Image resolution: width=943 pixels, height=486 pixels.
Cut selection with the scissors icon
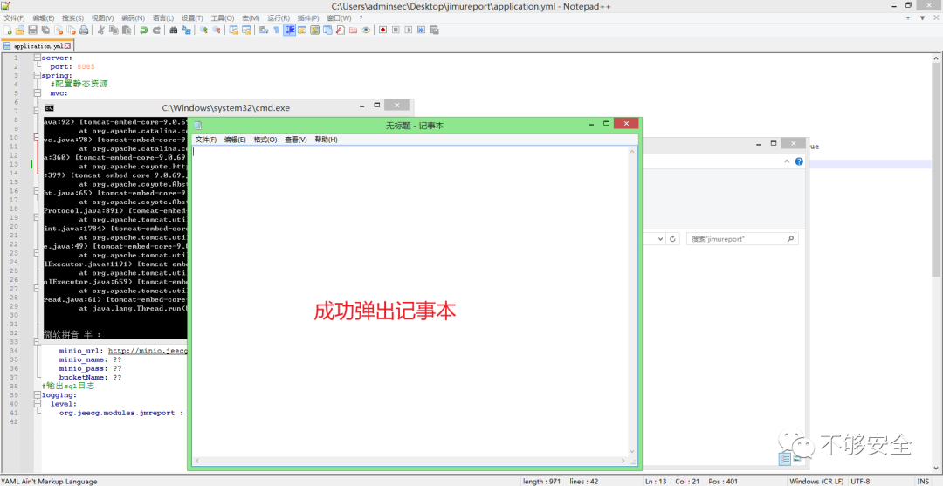(x=100, y=30)
